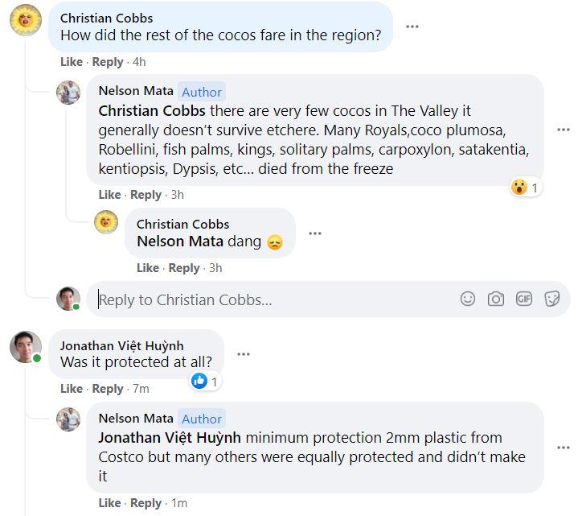Open the sticker picker in reply box
This screenshot has width=578, height=516.
click(x=552, y=299)
